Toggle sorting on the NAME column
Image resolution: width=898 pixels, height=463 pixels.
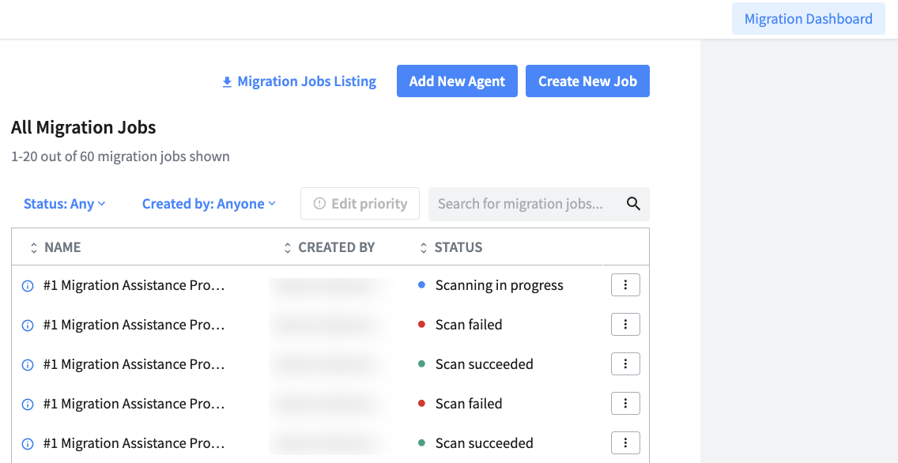click(x=33, y=247)
